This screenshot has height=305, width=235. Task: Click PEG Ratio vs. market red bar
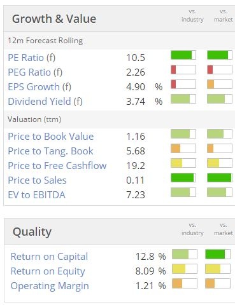pyautogui.click(x=220, y=70)
